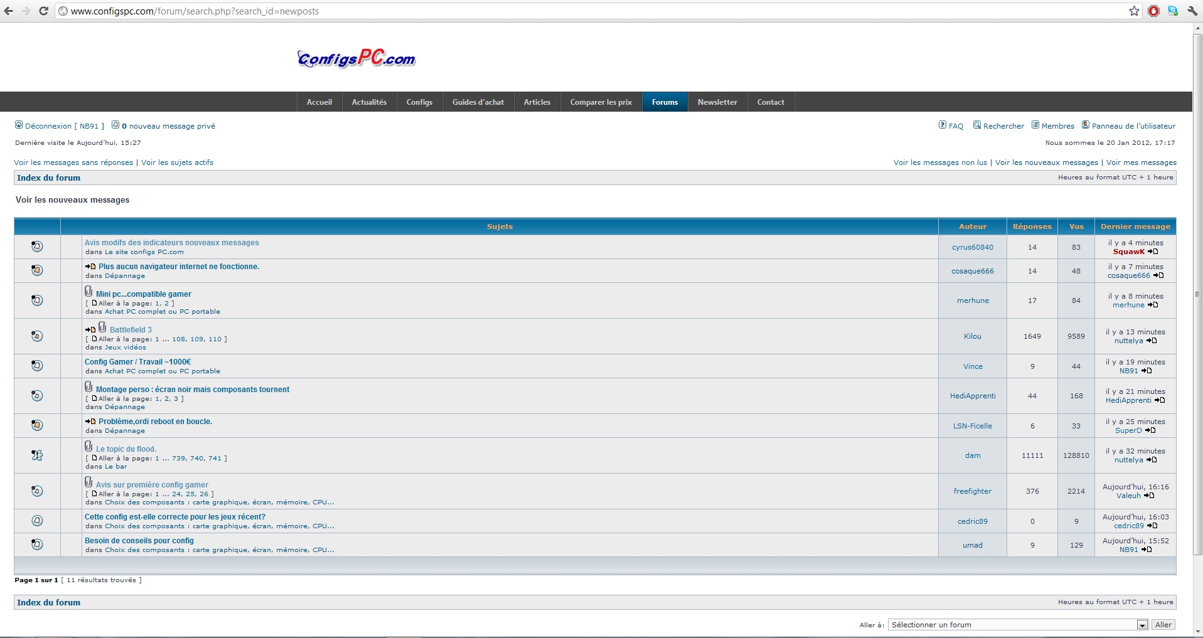This screenshot has width=1203, height=638.
Task: Click the red extension icon in toolbar
Action: pos(1153,11)
